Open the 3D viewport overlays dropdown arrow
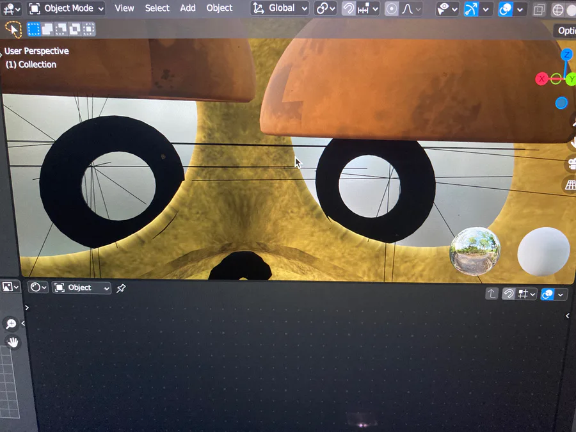 (x=520, y=10)
